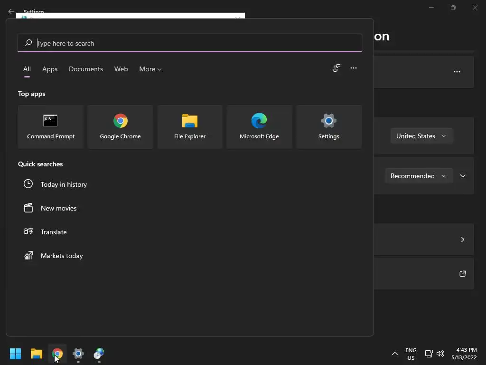
Task: Close the Settings window
Action: 475,8
